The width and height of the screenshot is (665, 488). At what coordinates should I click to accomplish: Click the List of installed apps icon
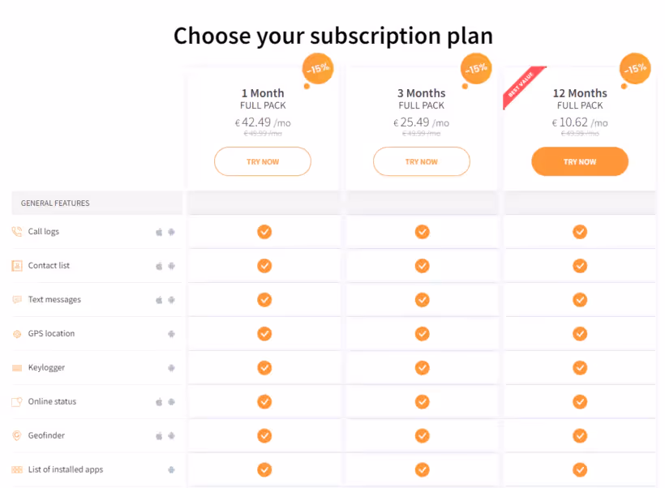tap(17, 469)
